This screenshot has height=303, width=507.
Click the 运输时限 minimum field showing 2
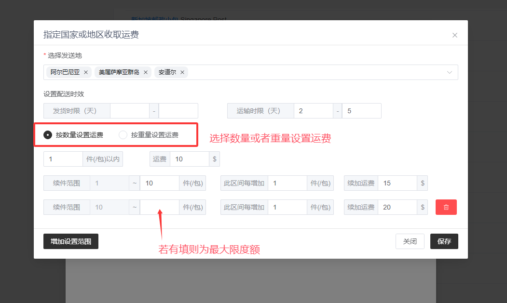click(313, 111)
